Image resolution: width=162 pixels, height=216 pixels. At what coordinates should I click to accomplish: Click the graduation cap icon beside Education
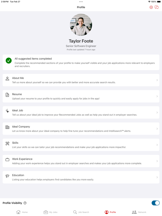pyautogui.click(x=7, y=176)
